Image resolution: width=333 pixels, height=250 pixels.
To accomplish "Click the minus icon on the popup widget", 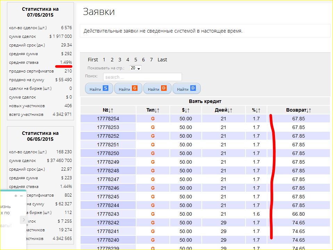I will tap(21, 196).
